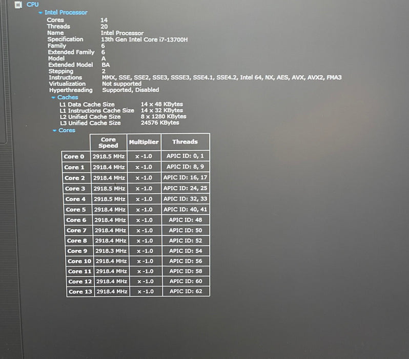
Task: Click APIC ID: 58 cell
Action: [x=186, y=271]
